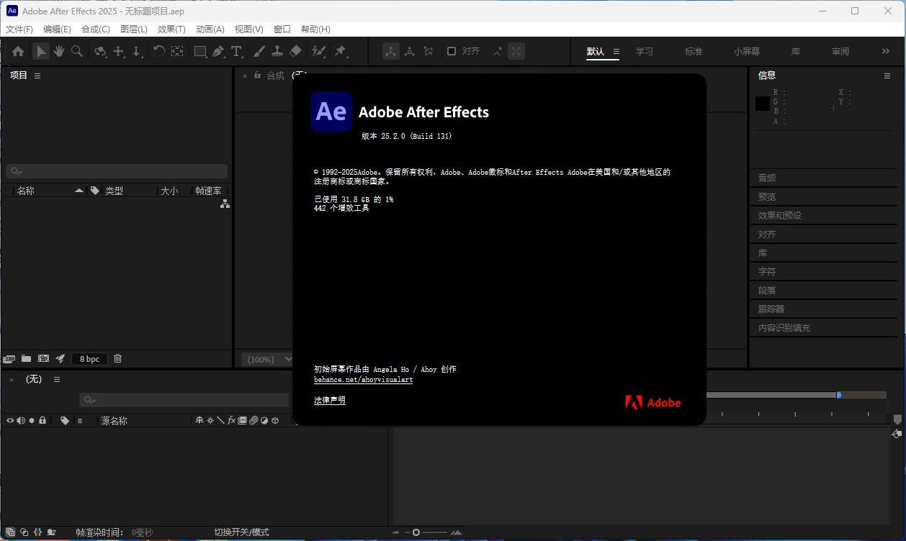Viewport: 906px width, 541px height.
Task: Click the Project panel search field
Action: 117,171
